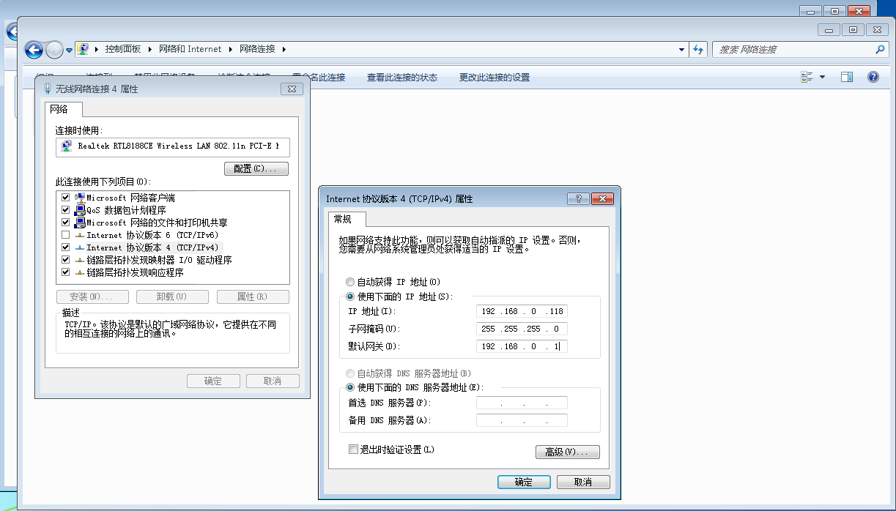Click 取消 in the TCP/IPv4 属性 dialog
The width and height of the screenshot is (896, 511).
[583, 482]
